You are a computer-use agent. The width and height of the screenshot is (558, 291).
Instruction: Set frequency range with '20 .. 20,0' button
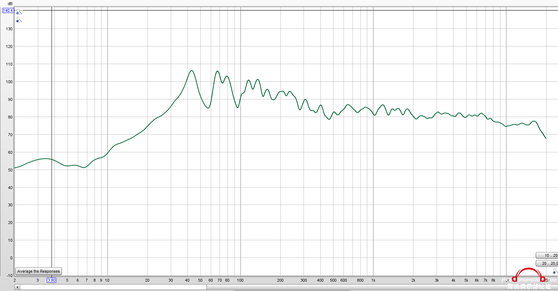(547, 263)
